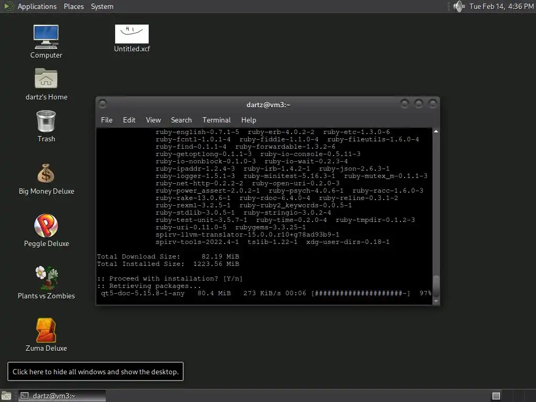The height and width of the screenshot is (402, 536).
Task: Select Plants vs Zombies desktop icon
Action: (46, 277)
